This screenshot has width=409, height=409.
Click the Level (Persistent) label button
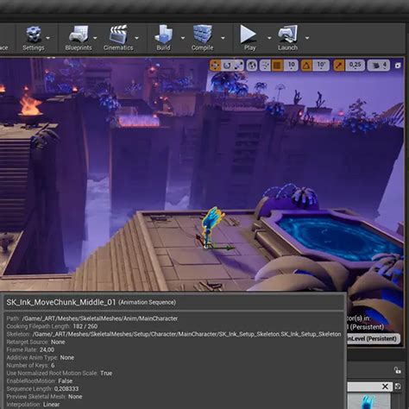(x=373, y=338)
